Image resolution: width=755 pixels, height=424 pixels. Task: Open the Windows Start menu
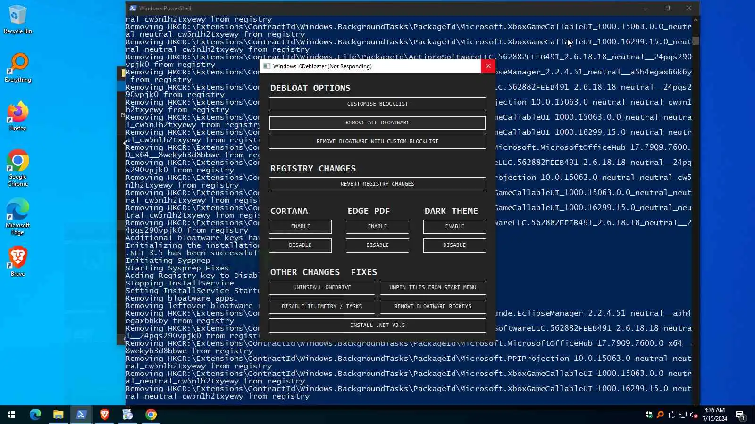[11, 415]
